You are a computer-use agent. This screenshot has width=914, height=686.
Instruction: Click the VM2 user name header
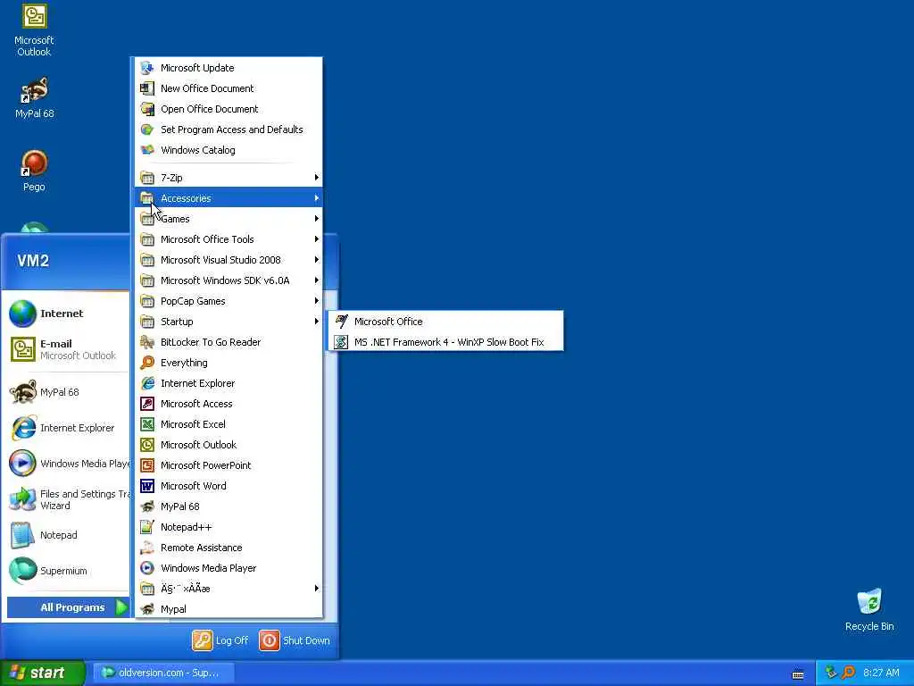pyautogui.click(x=33, y=260)
